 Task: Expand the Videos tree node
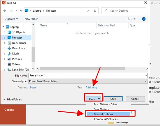click(4, 64)
